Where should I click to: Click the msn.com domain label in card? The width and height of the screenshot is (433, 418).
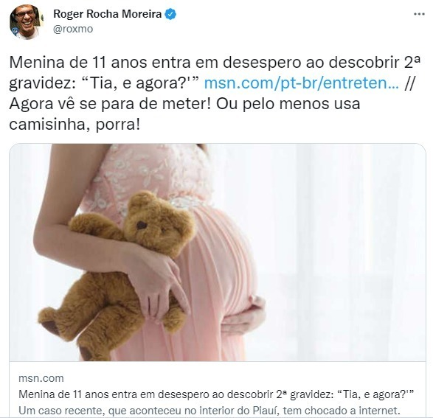tap(41, 378)
